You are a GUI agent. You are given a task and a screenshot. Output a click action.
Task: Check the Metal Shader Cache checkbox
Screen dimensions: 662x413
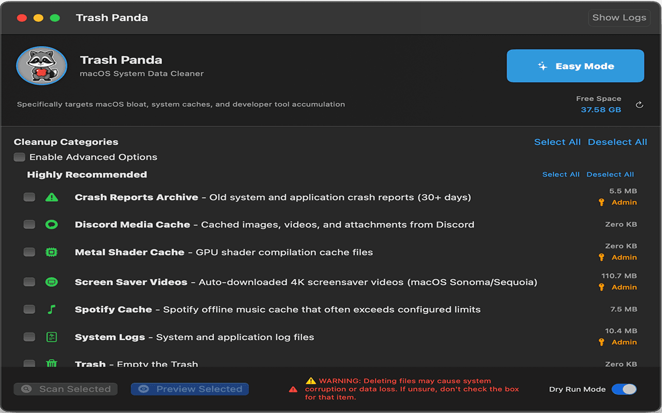29,252
